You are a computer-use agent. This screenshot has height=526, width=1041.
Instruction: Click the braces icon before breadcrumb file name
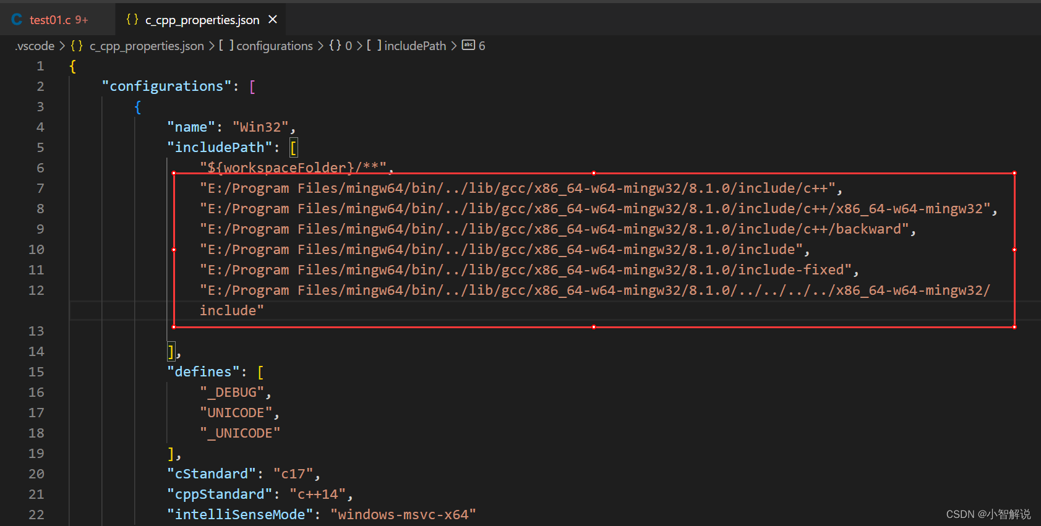click(77, 46)
